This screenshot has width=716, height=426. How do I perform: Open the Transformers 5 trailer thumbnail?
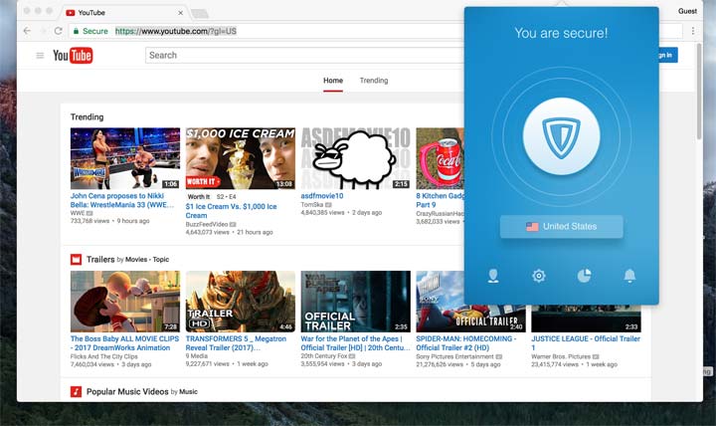pyautogui.click(x=241, y=302)
